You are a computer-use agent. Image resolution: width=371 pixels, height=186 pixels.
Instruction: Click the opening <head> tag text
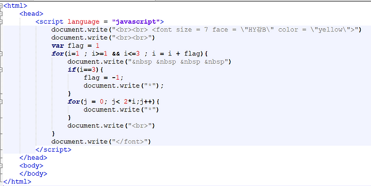pyautogui.click(x=31, y=14)
